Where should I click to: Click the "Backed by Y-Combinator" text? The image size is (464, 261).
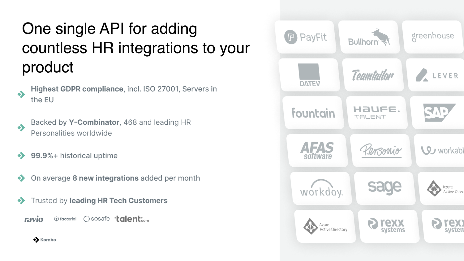pos(75,122)
